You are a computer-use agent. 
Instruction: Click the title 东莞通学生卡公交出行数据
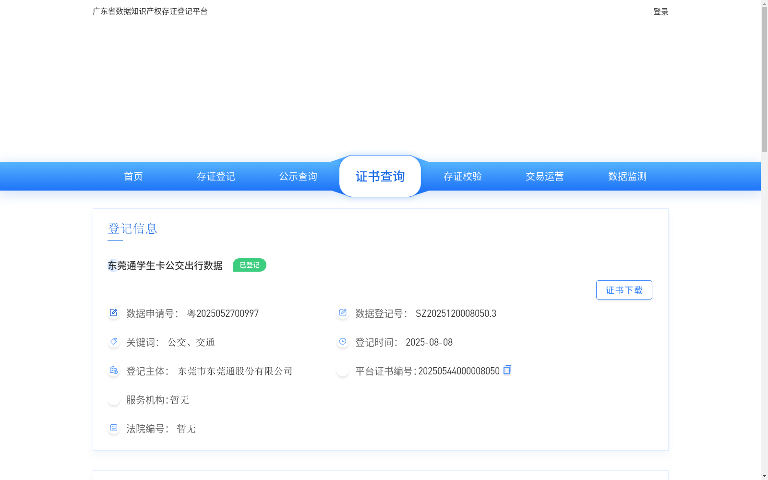tap(165, 265)
